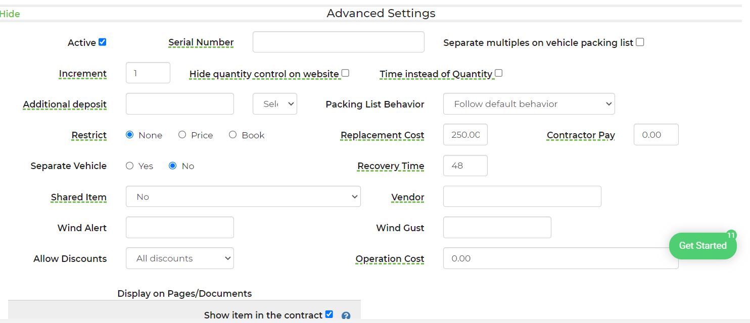This screenshot has width=750, height=323.
Task: Click the Hide link to collapse settings
Action: pos(10,14)
